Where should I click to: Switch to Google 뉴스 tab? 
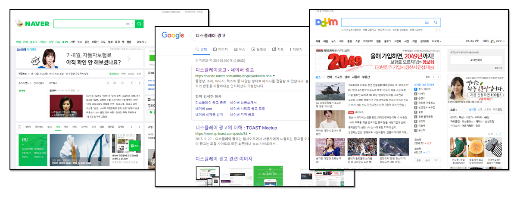pos(240,50)
